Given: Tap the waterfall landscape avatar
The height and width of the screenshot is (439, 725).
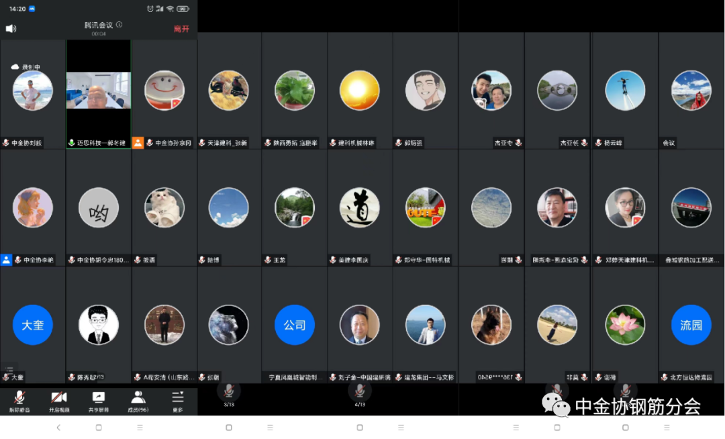Looking at the screenshot, I should (x=295, y=207).
